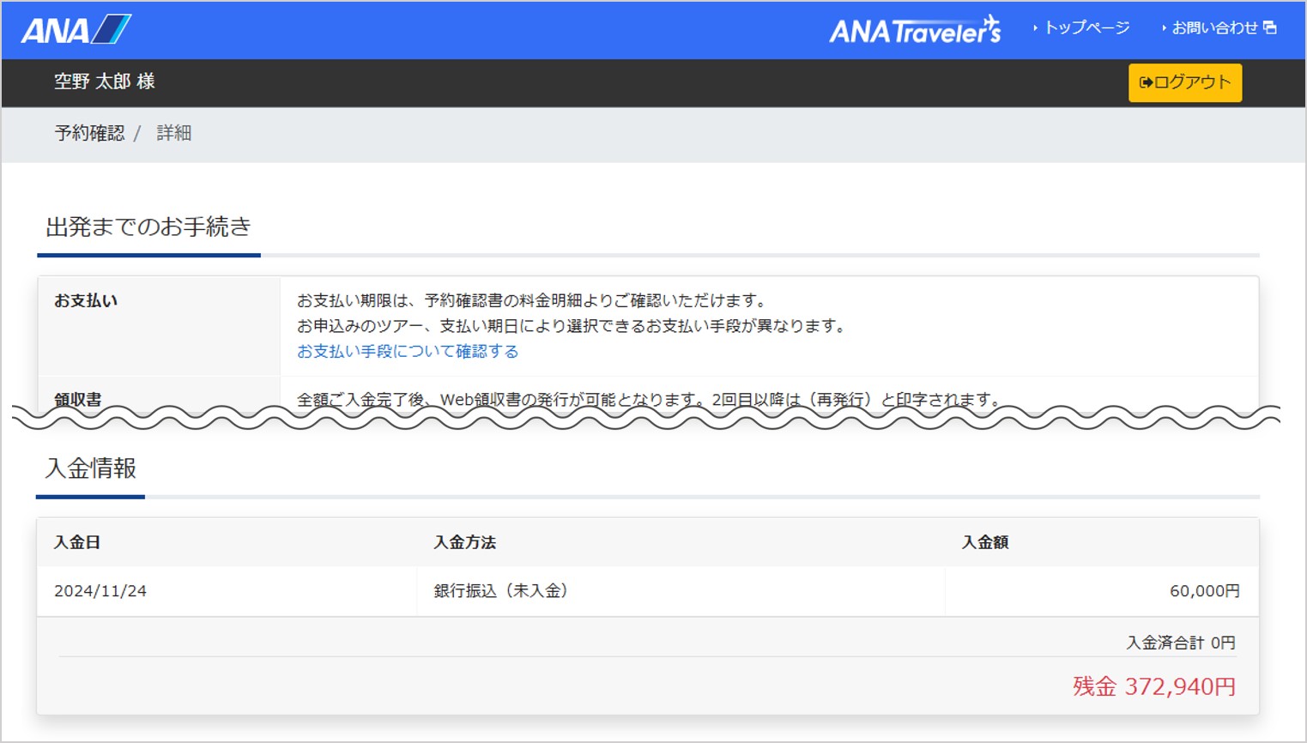Viewport: 1307px width, 743px height.
Task: Select 予約確認 in the breadcrumb
Action: click(x=90, y=133)
